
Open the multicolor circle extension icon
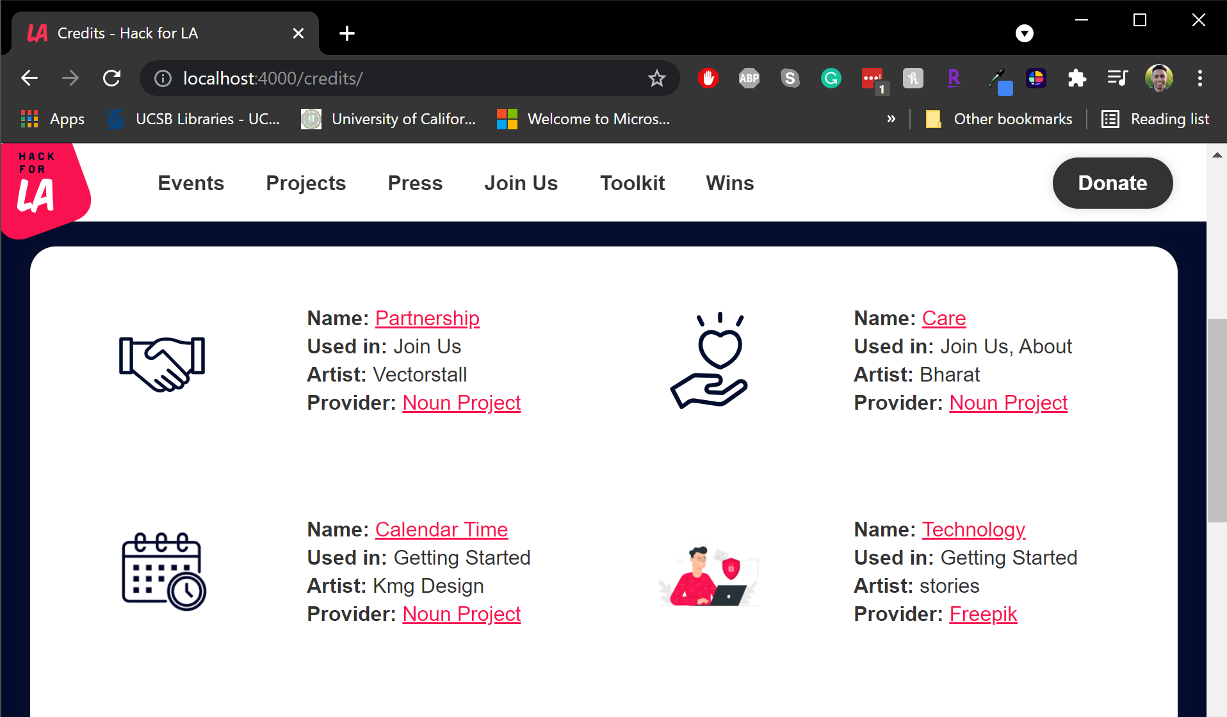1036,78
